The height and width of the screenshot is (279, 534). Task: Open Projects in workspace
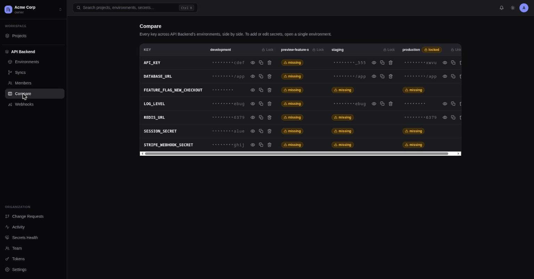tap(33, 36)
